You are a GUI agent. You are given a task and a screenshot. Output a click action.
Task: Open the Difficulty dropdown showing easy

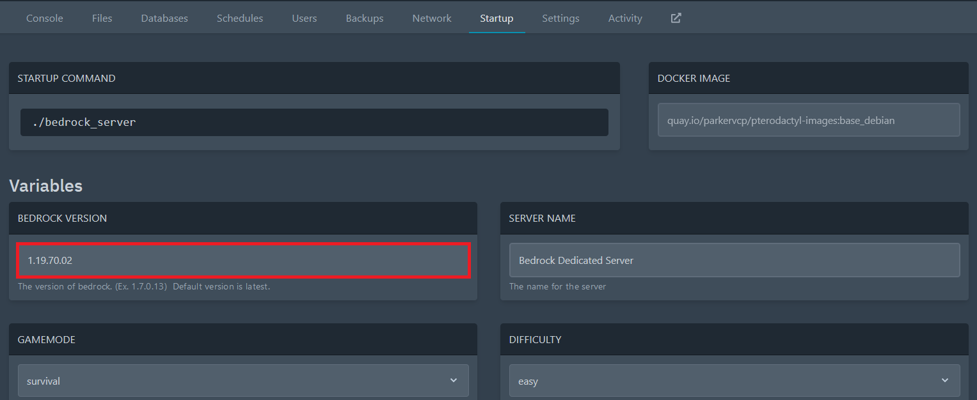(x=735, y=381)
